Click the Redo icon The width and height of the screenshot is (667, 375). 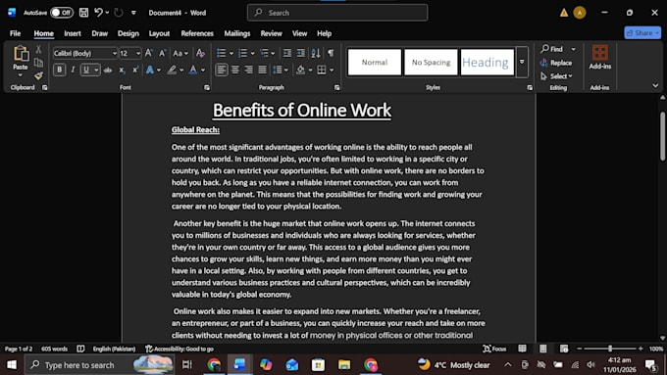119,13
